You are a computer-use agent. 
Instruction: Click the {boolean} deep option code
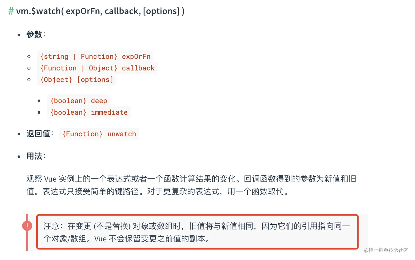click(x=78, y=101)
